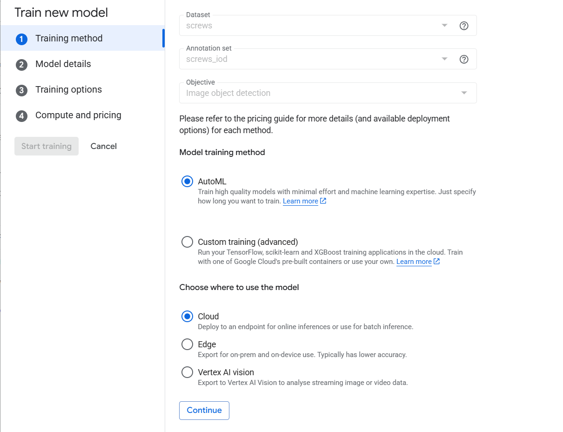Expand the Annotation set dropdown arrow
The height and width of the screenshot is (432, 563).
pyautogui.click(x=444, y=59)
